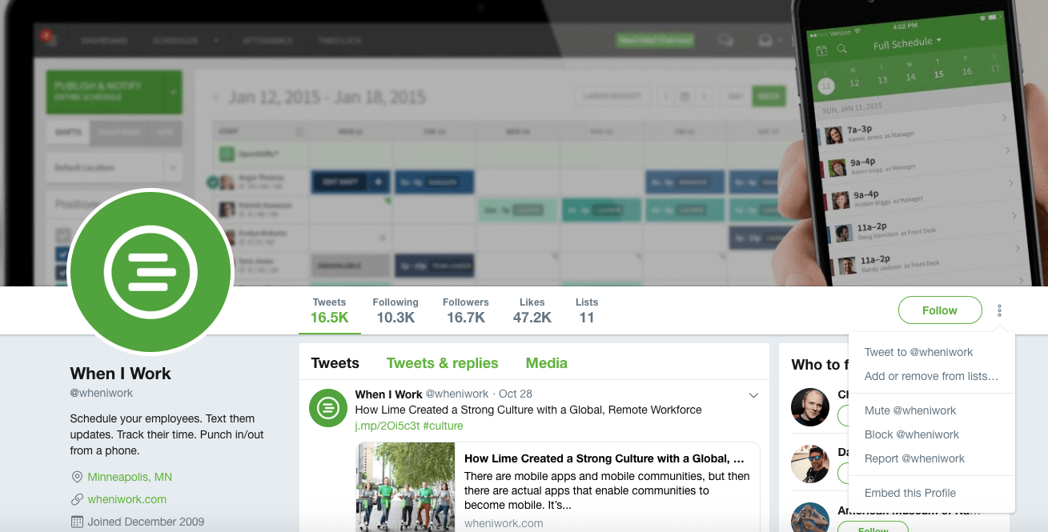Click the location pin icon beside Minneapolis
The width and height of the screenshot is (1048, 532).
(x=77, y=477)
